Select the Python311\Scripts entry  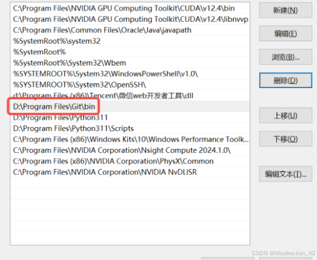click(x=130, y=128)
